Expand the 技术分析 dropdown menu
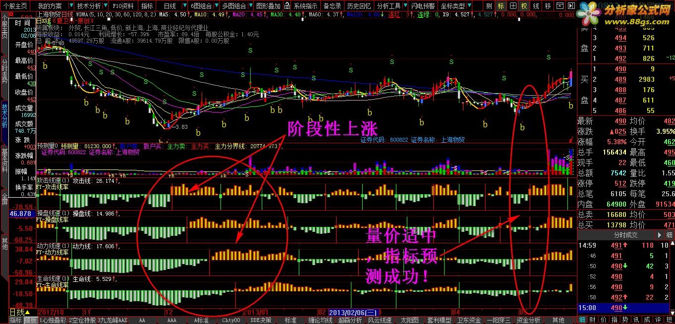This screenshot has height=324, width=675. pos(91,6)
